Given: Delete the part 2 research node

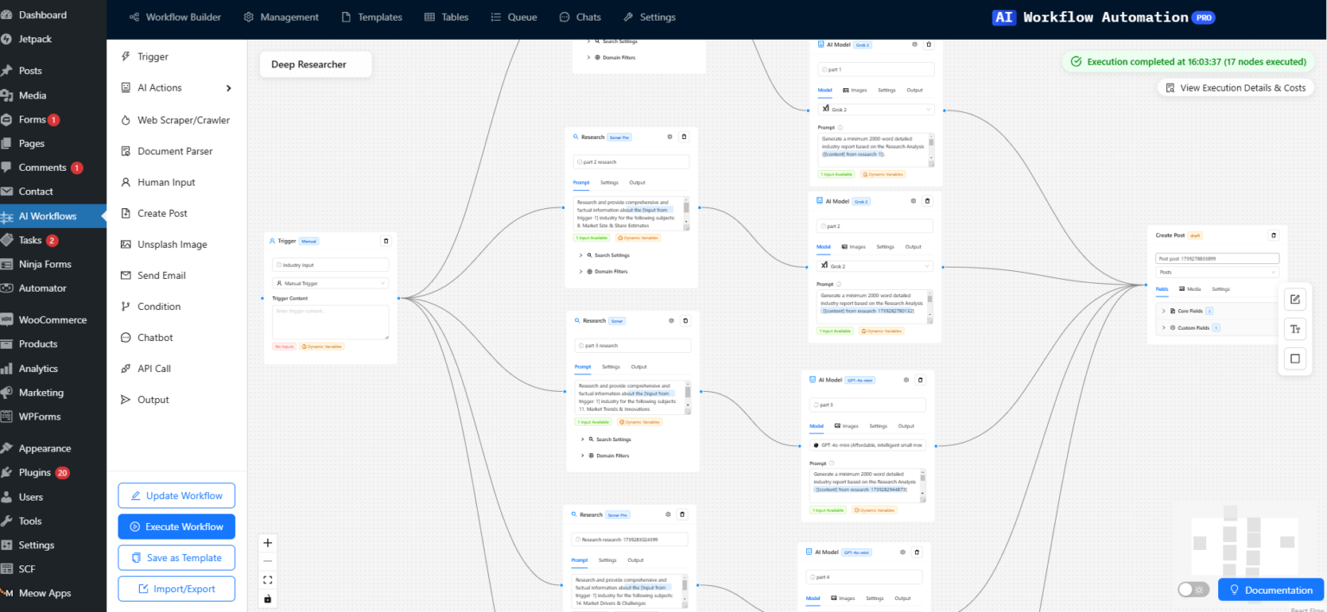Looking at the screenshot, I should (683, 136).
